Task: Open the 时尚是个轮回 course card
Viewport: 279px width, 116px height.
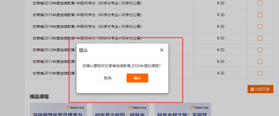Action: (120, 109)
